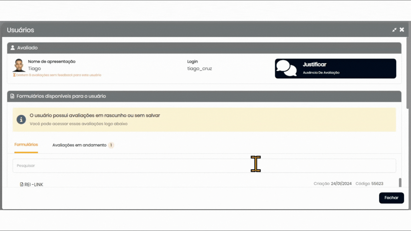Click the info icon in the yellow banner
This screenshot has width=411, height=231.
[21, 119]
